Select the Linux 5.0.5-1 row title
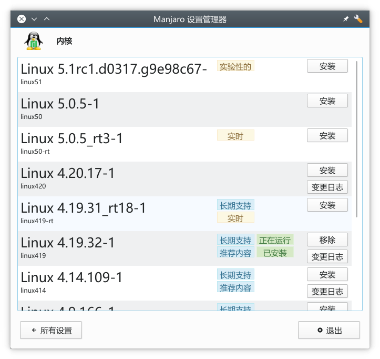 coord(60,104)
